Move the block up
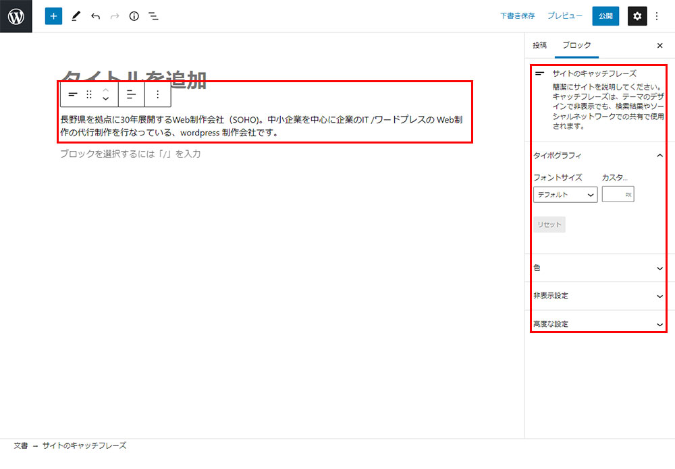The width and height of the screenshot is (675, 469). pos(105,90)
